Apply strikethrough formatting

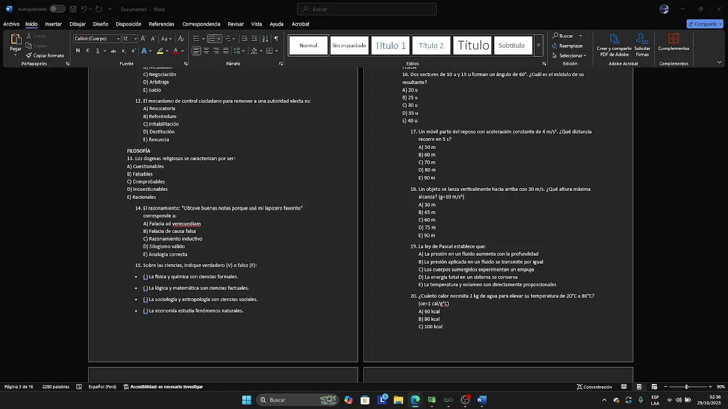coord(113,51)
